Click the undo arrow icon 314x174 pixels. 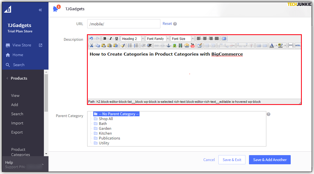point(91,39)
